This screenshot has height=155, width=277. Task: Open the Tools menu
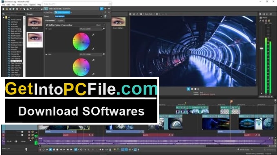point(26,4)
